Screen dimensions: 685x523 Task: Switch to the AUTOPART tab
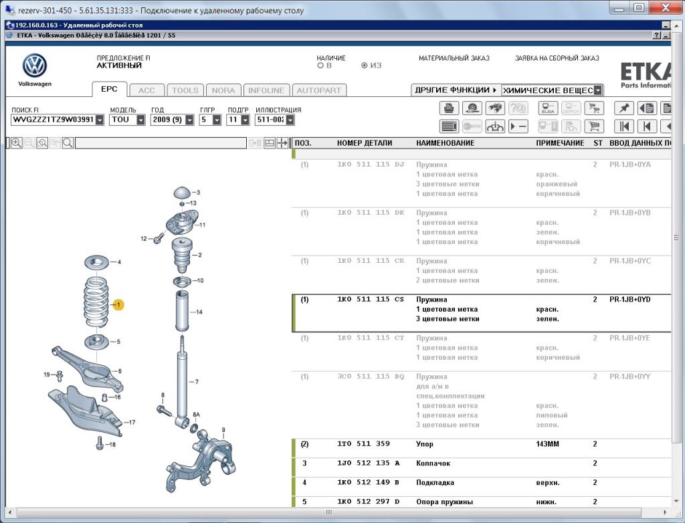pyautogui.click(x=319, y=90)
